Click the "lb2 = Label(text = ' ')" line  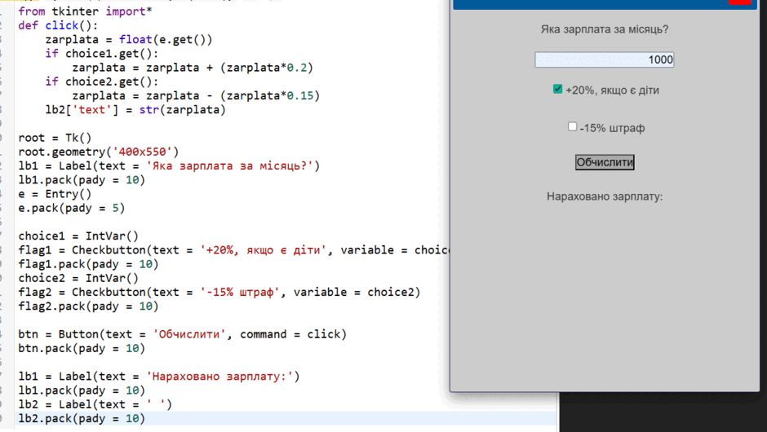click(x=95, y=404)
